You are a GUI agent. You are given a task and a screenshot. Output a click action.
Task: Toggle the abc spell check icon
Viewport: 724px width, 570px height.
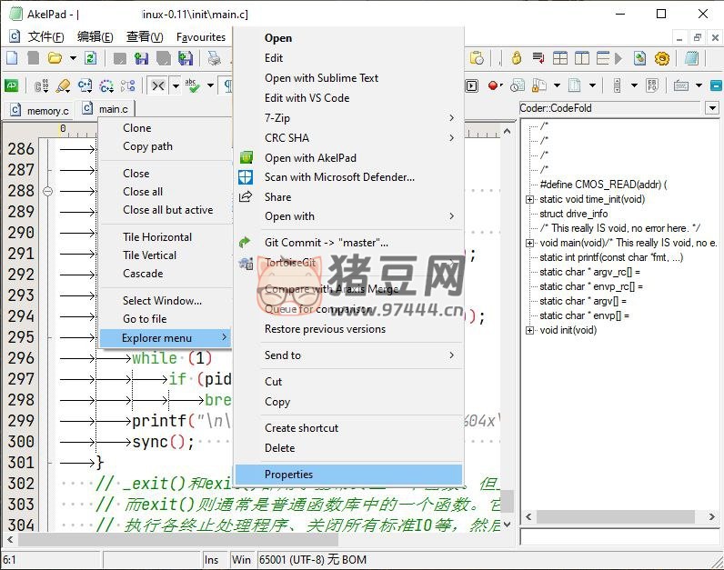pos(191,85)
